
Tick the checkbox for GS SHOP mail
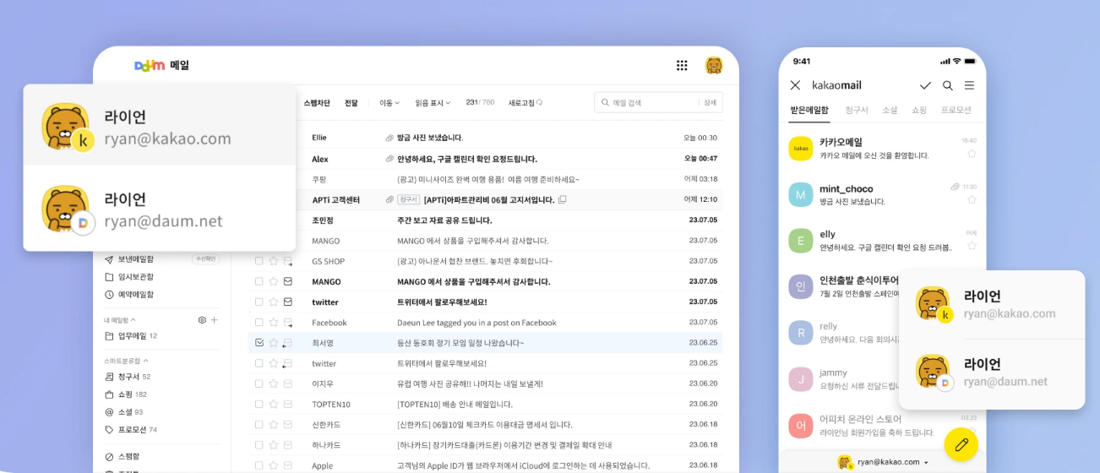point(259,261)
